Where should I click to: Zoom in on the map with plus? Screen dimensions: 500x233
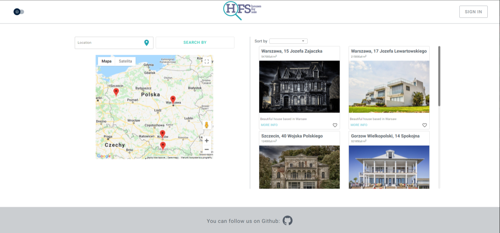207,141
